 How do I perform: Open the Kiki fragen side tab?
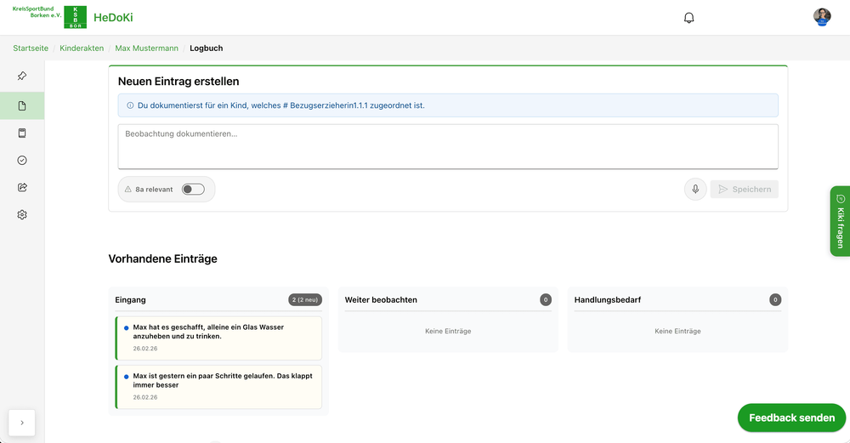pos(839,220)
